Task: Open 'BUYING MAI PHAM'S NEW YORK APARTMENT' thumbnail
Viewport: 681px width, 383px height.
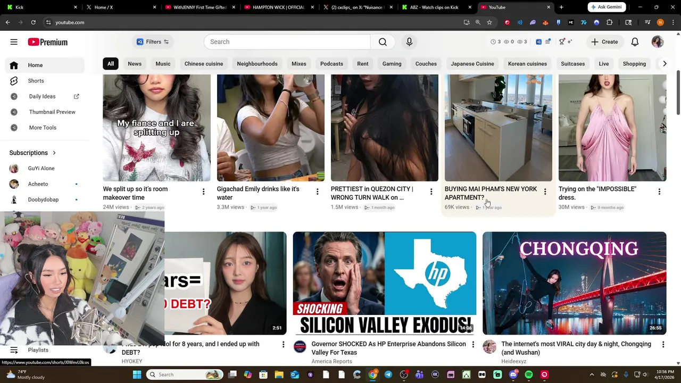Action: (498, 128)
